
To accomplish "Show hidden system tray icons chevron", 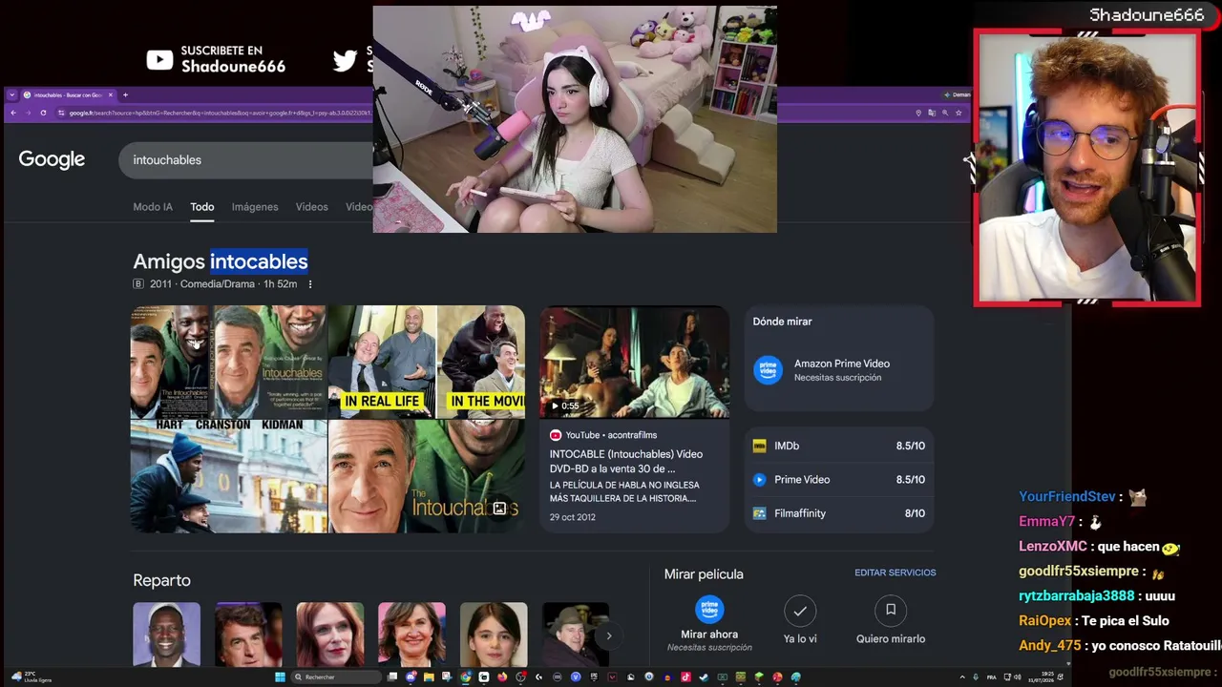I will (x=962, y=677).
